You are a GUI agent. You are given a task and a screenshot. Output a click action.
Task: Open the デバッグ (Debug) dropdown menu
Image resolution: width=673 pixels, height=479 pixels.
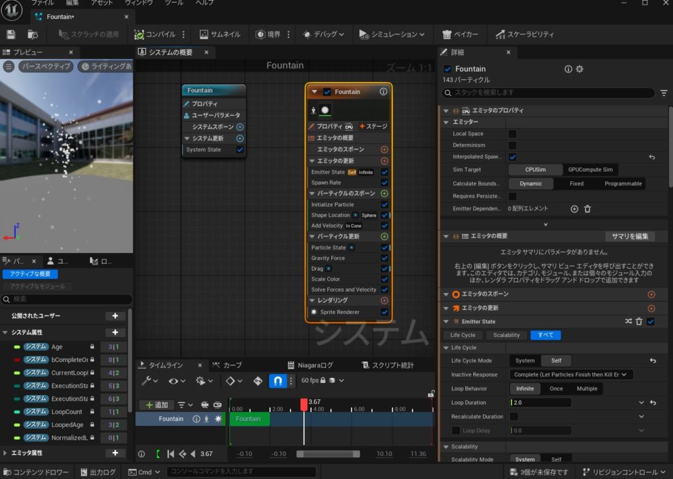click(x=325, y=34)
